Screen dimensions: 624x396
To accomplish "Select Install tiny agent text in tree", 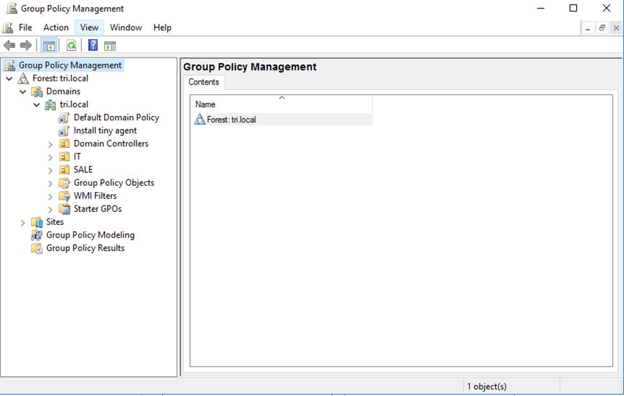I will (x=105, y=131).
